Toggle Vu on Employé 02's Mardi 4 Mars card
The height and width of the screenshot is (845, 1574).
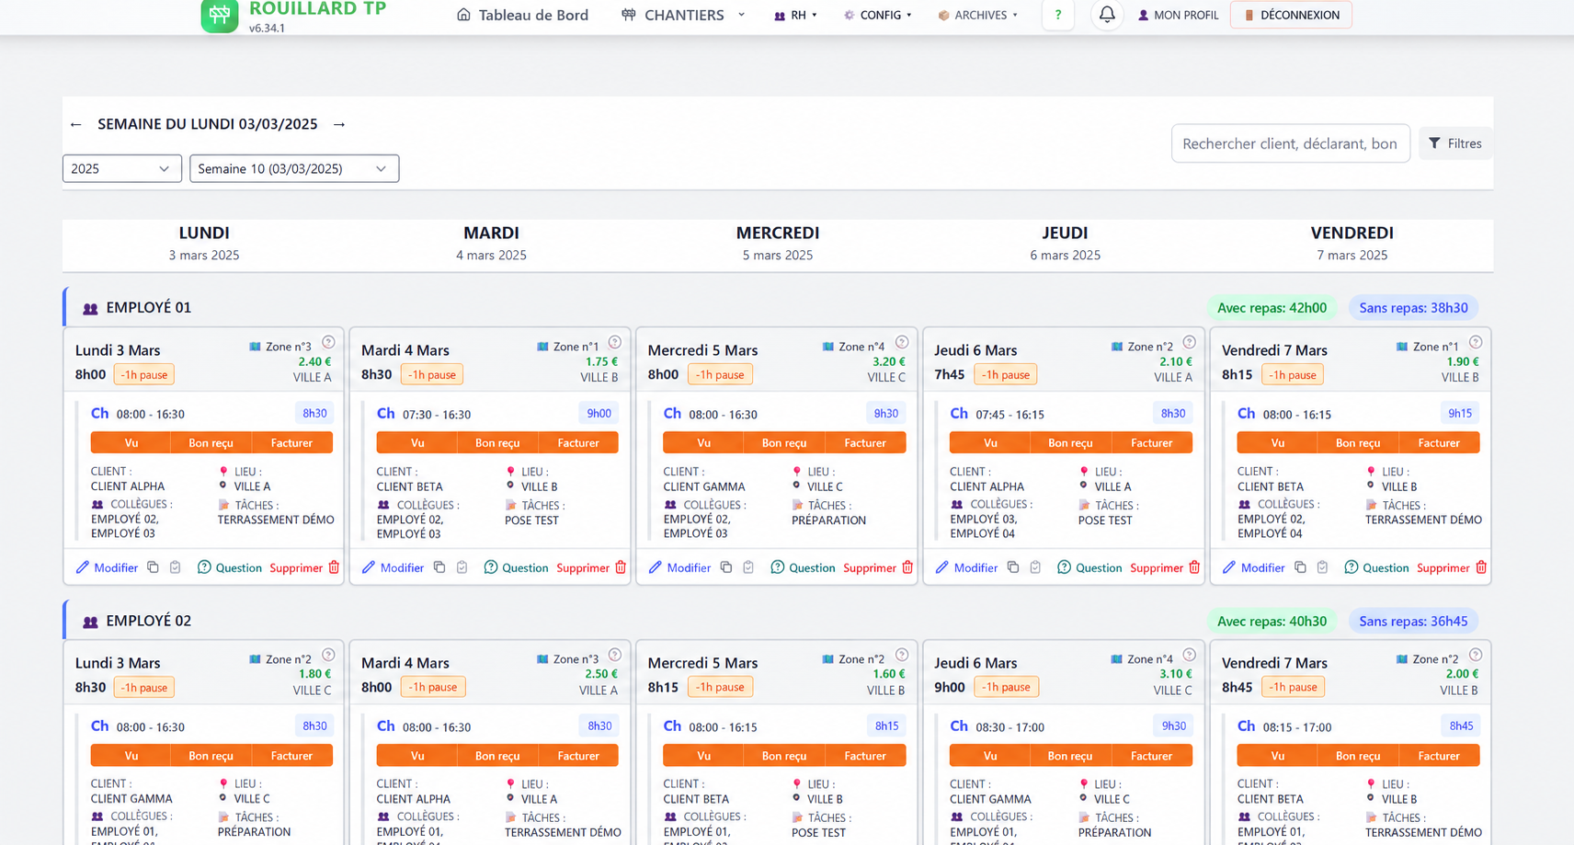pos(417,756)
